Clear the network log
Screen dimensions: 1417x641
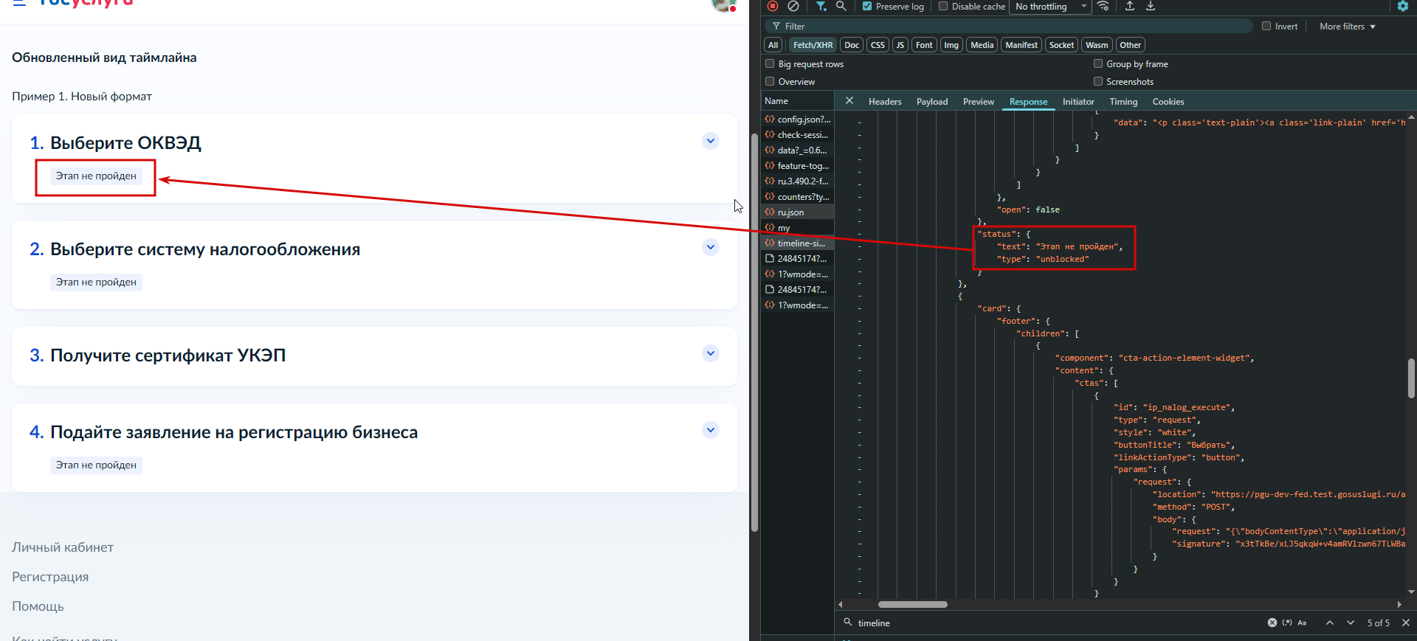(793, 6)
